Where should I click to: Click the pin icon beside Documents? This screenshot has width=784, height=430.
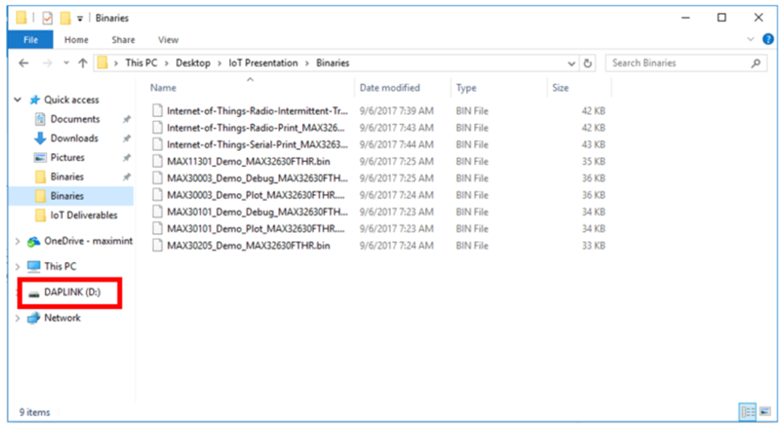[126, 119]
